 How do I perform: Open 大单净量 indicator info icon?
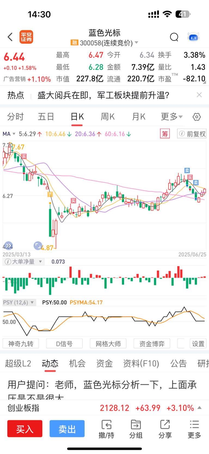[8, 262]
